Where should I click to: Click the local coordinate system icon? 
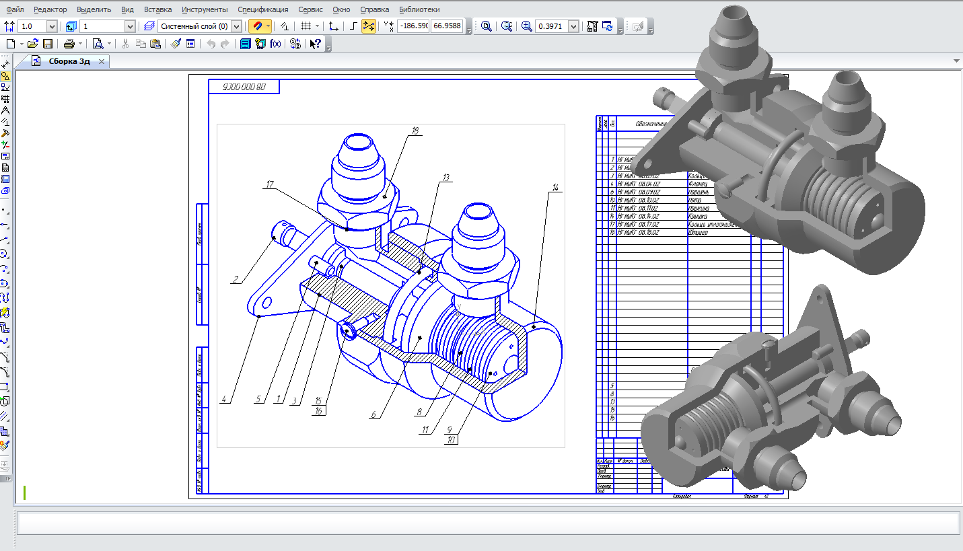pos(334,26)
